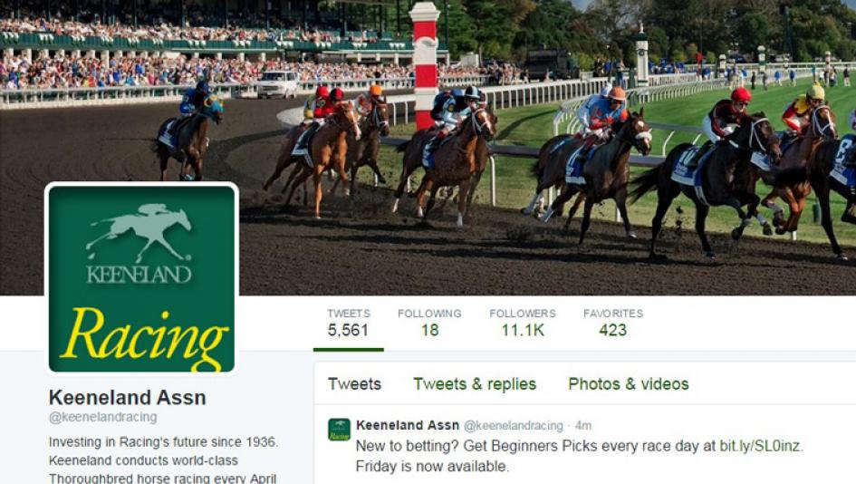Switch to the Photos & videos tab

tap(629, 384)
